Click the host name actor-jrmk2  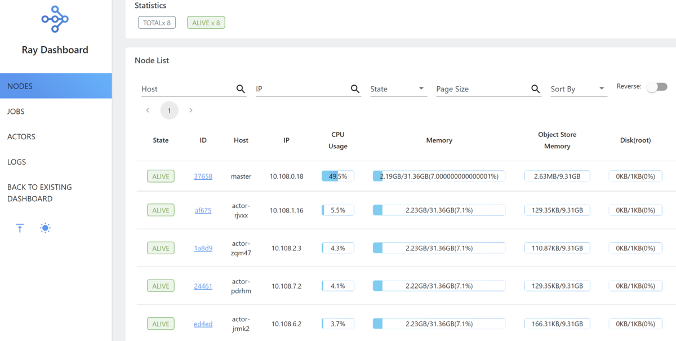(x=241, y=324)
